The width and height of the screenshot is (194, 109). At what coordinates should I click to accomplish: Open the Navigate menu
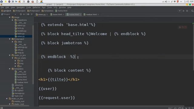(21, 7)
